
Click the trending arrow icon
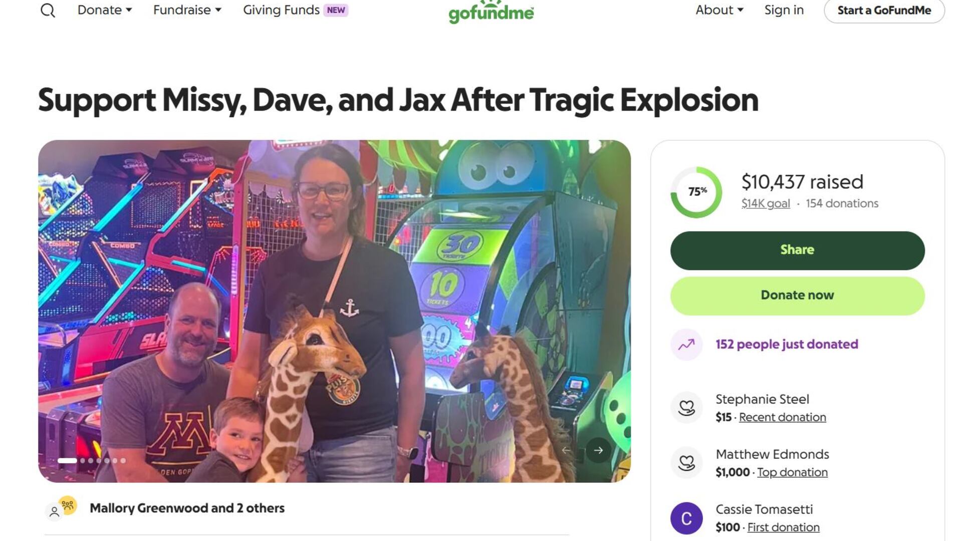pyautogui.click(x=686, y=345)
